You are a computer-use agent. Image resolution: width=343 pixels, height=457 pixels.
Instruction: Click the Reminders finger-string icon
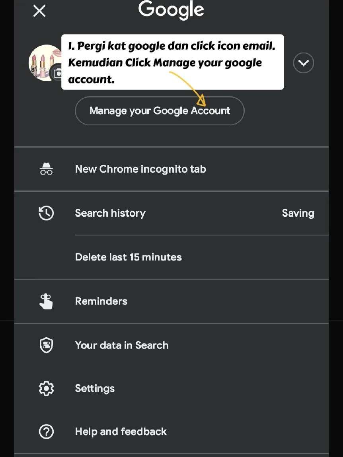[46, 301]
